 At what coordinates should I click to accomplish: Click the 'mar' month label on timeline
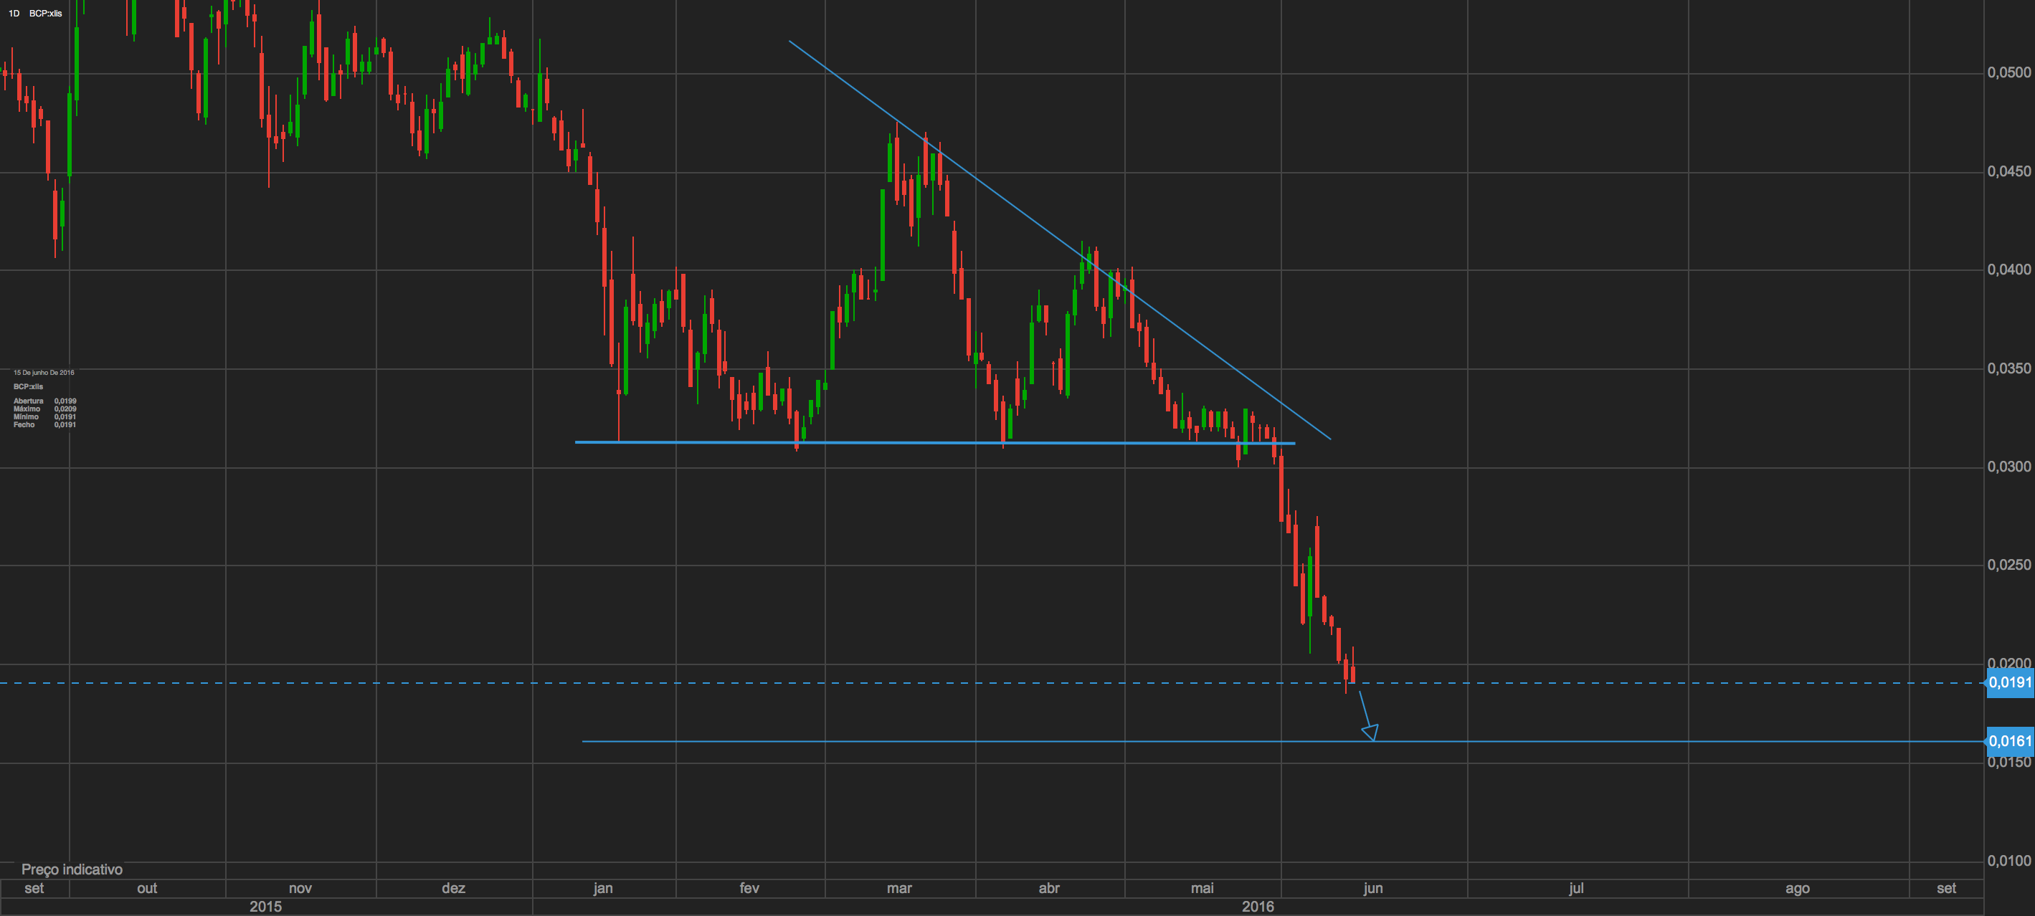[x=899, y=888]
